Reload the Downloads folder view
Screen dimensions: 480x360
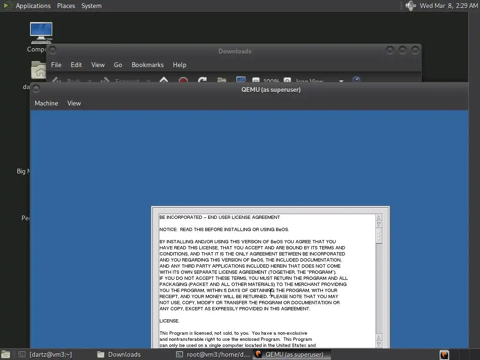[x=202, y=80]
